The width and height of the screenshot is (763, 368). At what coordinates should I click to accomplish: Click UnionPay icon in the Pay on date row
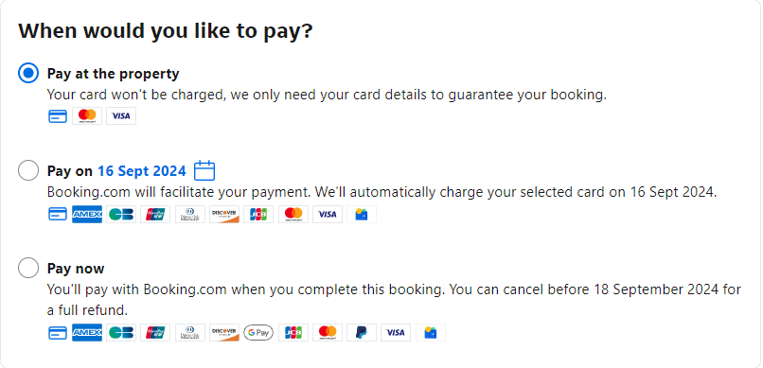point(155,214)
